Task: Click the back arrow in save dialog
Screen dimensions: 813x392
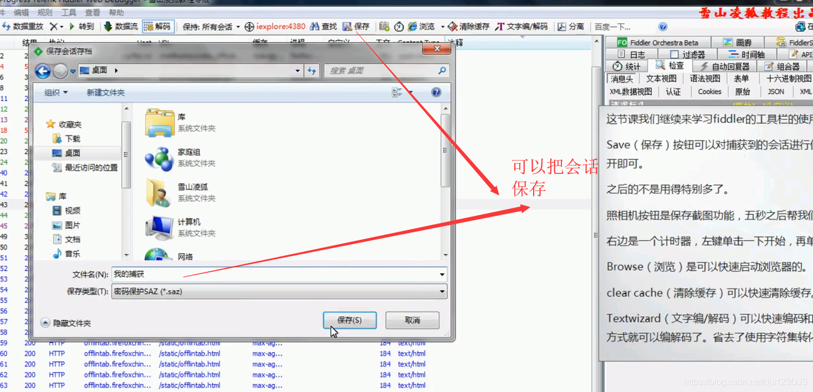Action: coord(43,71)
